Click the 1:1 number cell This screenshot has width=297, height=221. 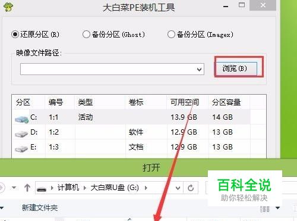(54, 117)
